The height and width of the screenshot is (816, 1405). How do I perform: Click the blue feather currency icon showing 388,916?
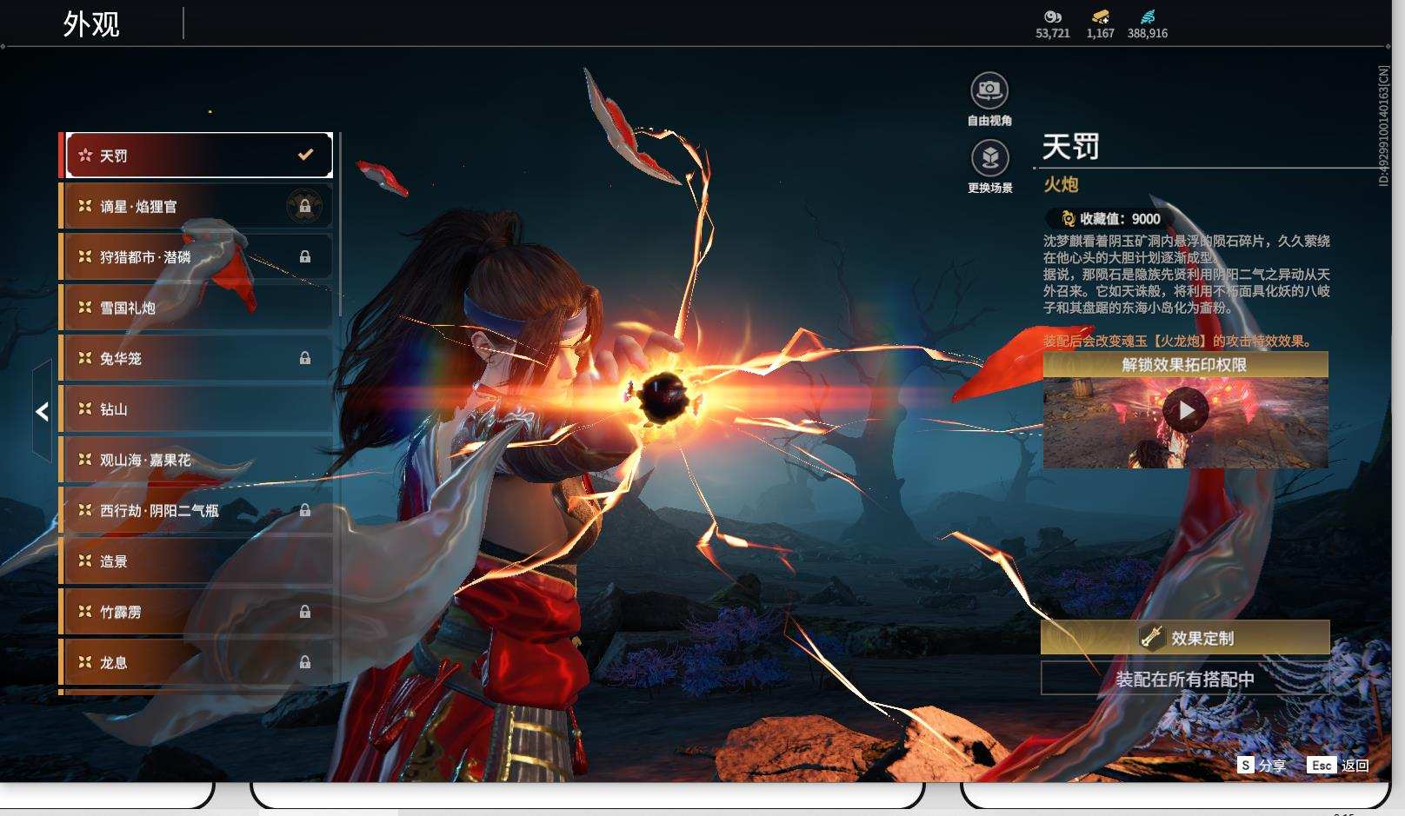[x=1148, y=17]
